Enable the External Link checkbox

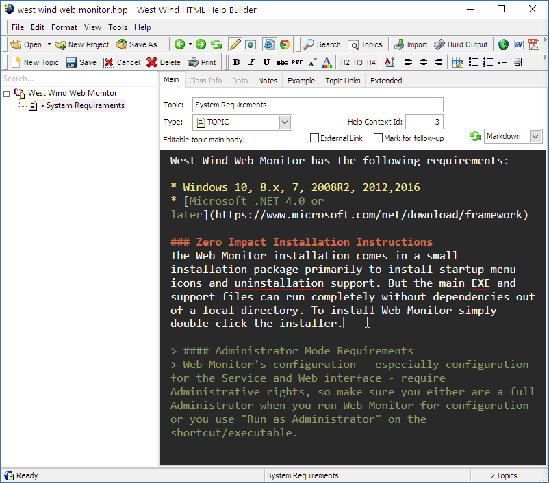314,138
